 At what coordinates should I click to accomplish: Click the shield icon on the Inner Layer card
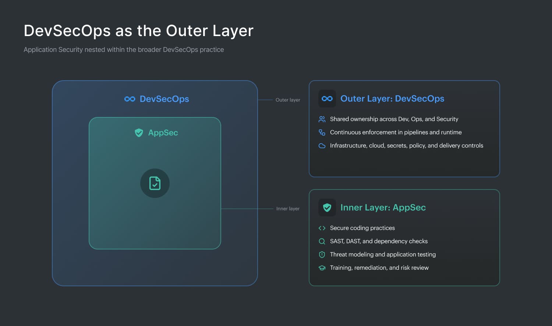(327, 207)
